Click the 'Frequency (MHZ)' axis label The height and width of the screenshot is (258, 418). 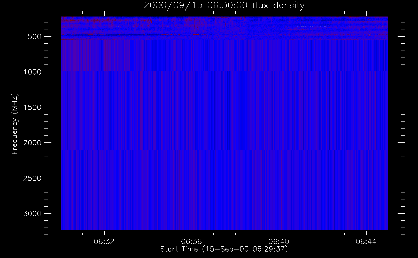tap(15, 124)
